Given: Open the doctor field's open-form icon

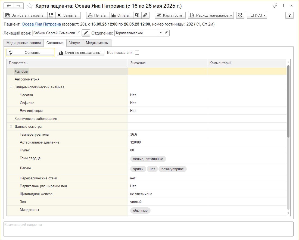Looking at the screenshot, I should 79,33.
